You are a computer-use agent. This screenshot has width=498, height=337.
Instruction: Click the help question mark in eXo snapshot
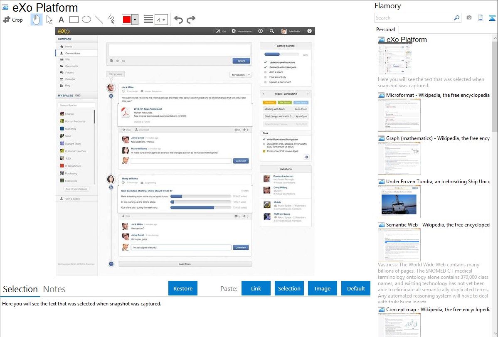pos(309,31)
